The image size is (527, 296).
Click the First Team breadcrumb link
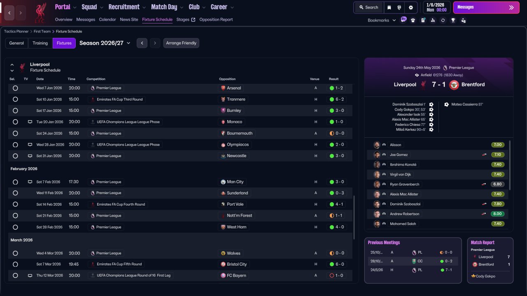[42, 31]
